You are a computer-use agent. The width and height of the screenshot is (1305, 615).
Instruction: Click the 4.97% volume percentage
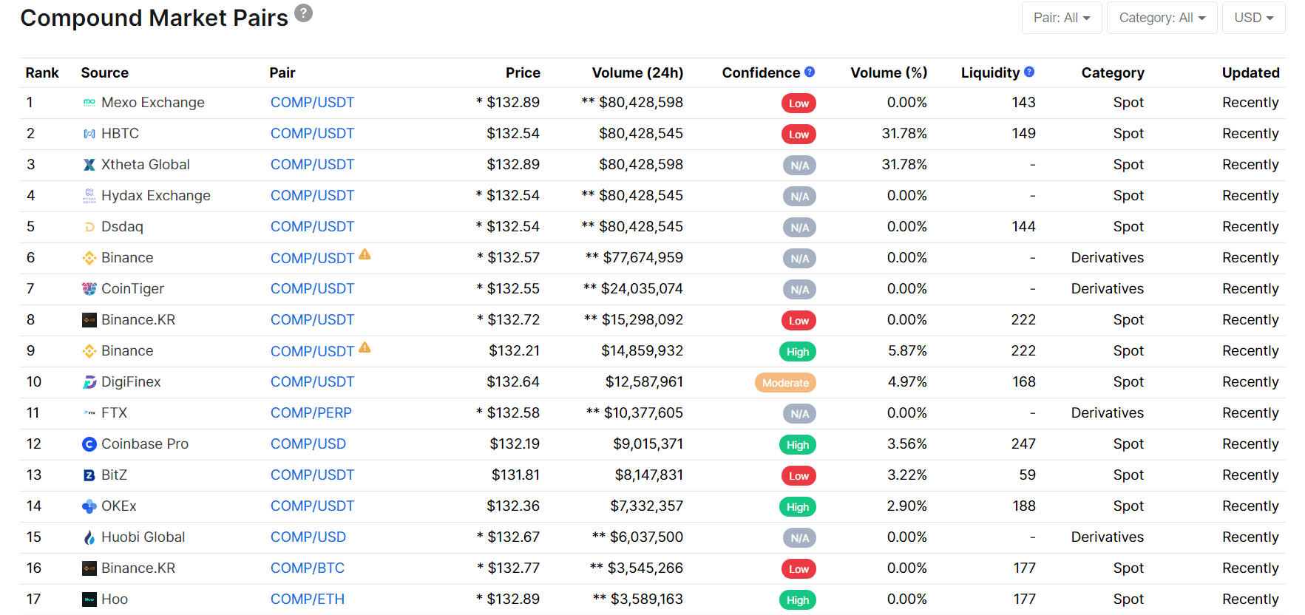(907, 382)
